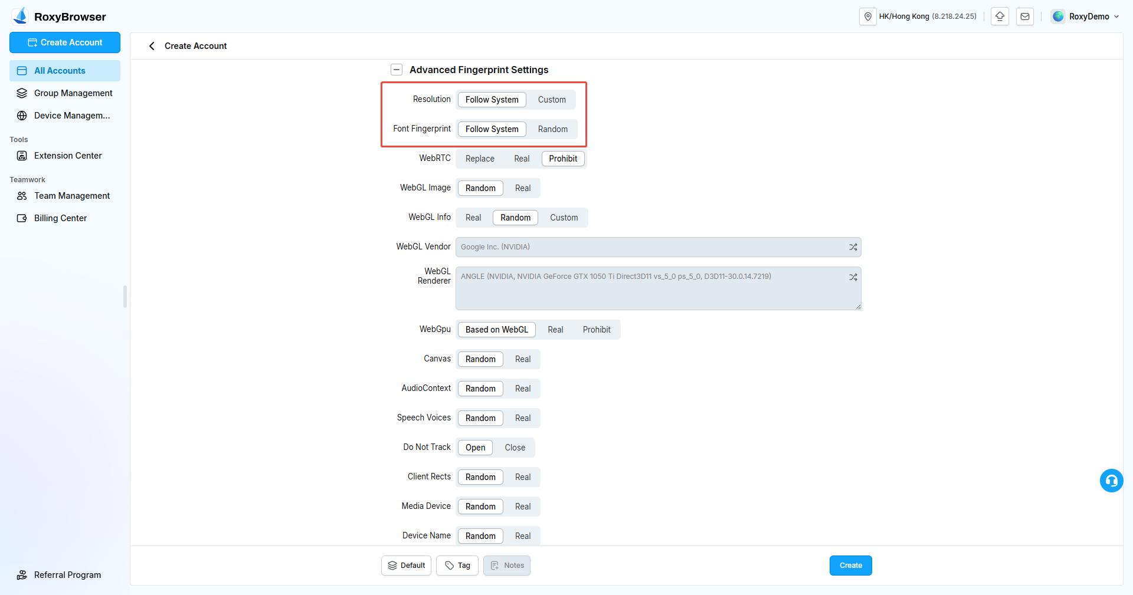1133x595 pixels.
Task: Click the WebGL Vendor input field
Action: tap(658, 247)
